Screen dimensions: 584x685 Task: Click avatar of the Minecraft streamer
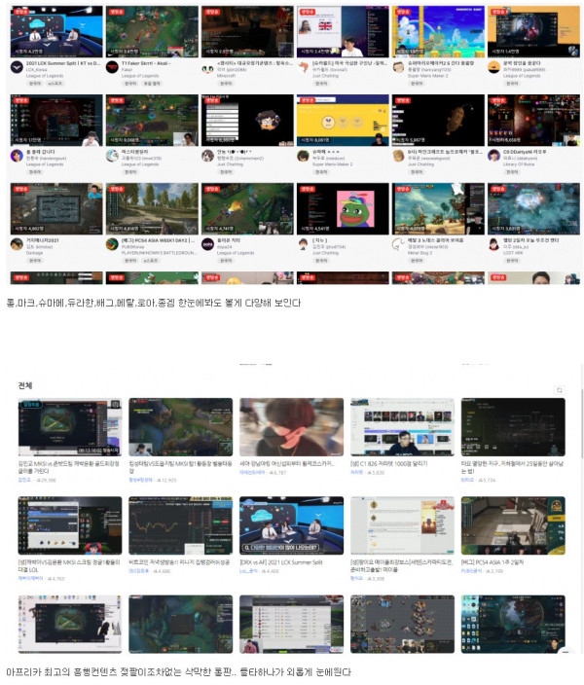point(207,68)
